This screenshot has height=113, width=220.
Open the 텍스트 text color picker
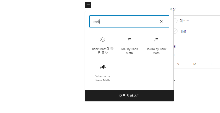point(196,21)
